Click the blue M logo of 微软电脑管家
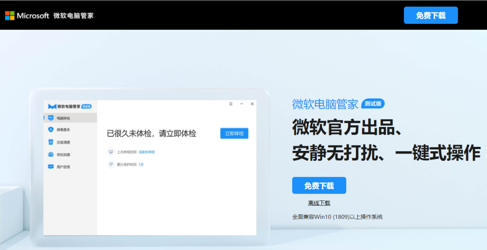This screenshot has width=487, height=250. (52, 106)
